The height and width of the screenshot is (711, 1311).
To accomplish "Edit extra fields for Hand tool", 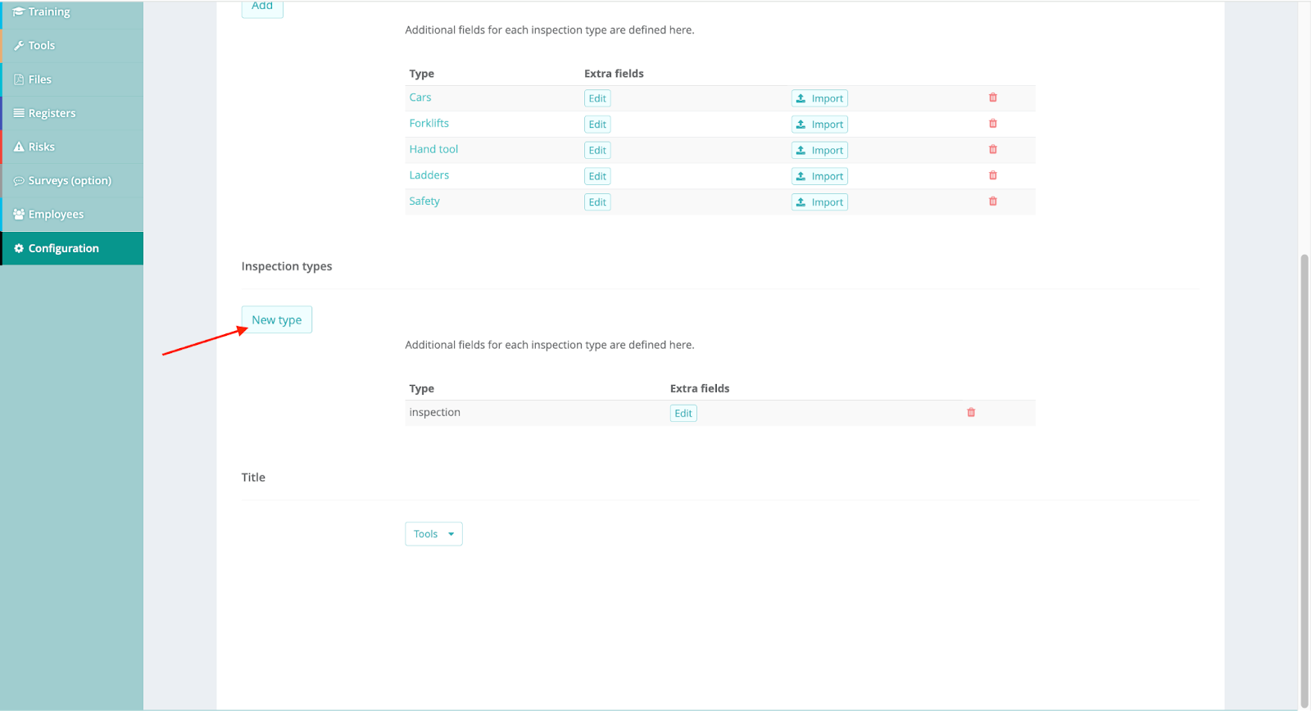I will 597,150.
